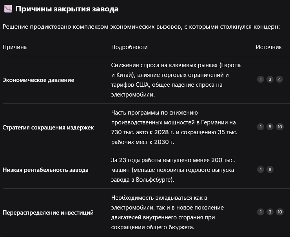
Task: Select the Перераспределение инвестиций row label
Action: [48, 213]
